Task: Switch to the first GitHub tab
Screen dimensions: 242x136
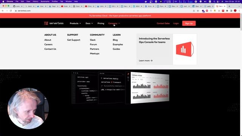Action: pos(18,6)
